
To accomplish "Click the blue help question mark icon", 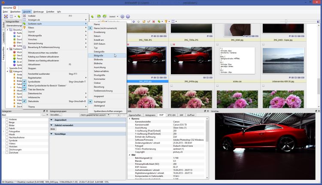I will click(x=128, y=16).
